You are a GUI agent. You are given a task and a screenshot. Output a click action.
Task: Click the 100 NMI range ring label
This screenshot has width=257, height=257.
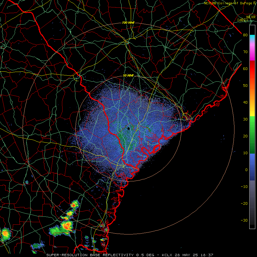coord(128,23)
